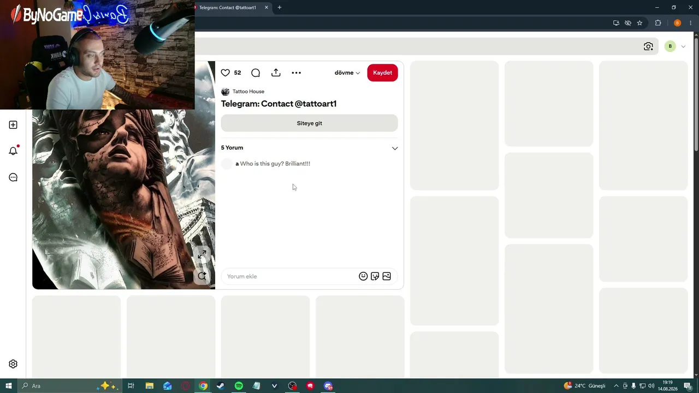Viewport: 699px width, 393px height.
Task: Select the Telegram: Contact @tattoart1 tab
Action: [x=227, y=8]
